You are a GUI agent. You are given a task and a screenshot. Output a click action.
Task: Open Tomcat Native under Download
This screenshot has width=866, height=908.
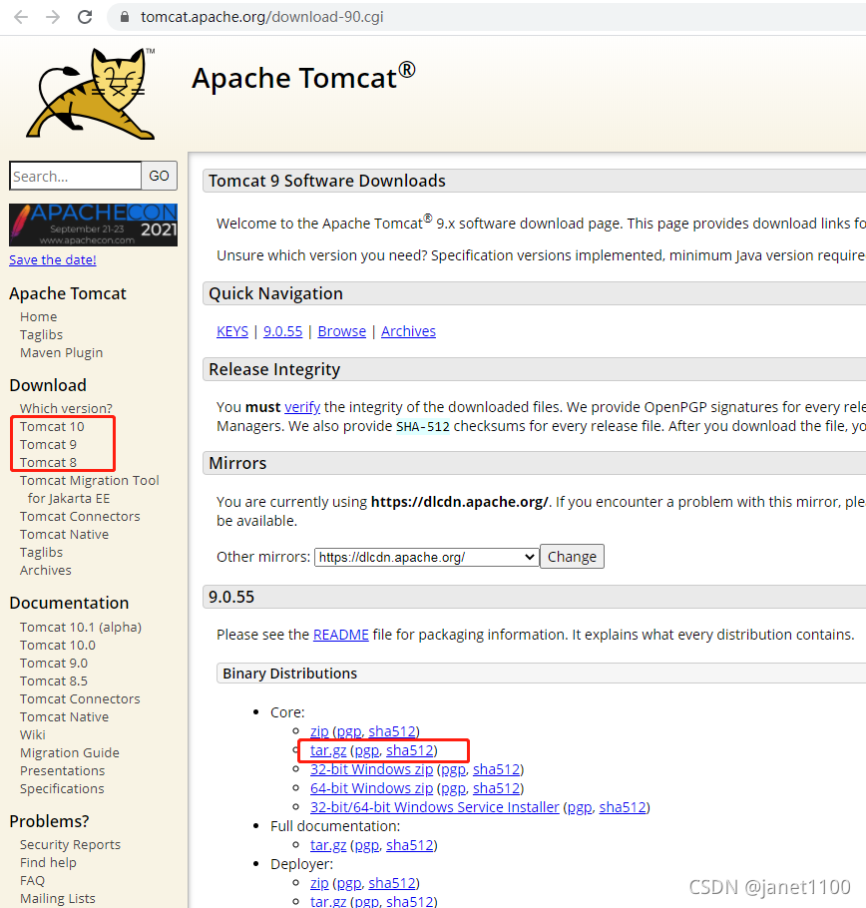pos(64,535)
